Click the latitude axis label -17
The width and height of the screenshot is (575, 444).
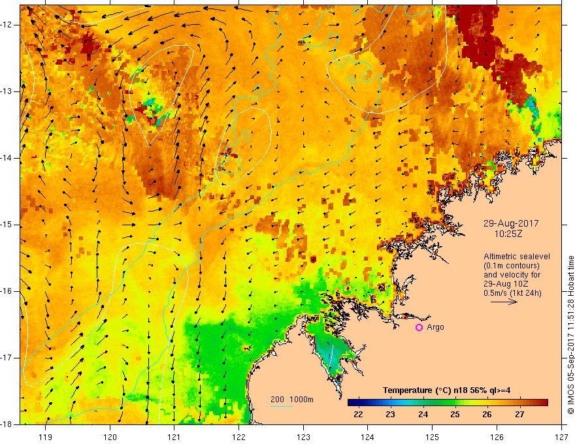pos(7,358)
